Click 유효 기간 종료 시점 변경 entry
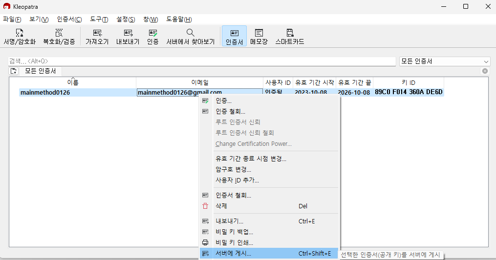 tap(251, 159)
